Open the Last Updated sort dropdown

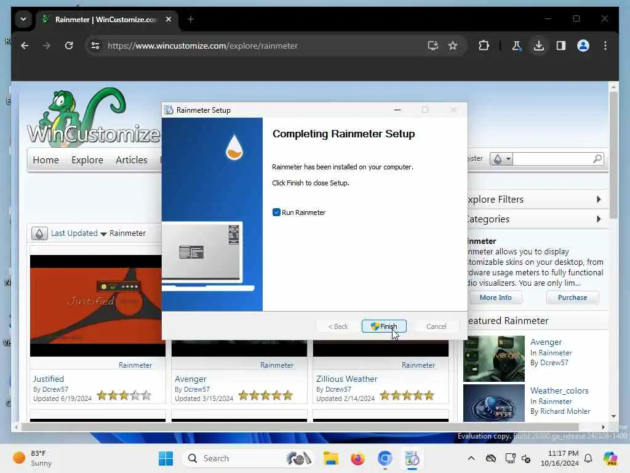[x=79, y=233]
